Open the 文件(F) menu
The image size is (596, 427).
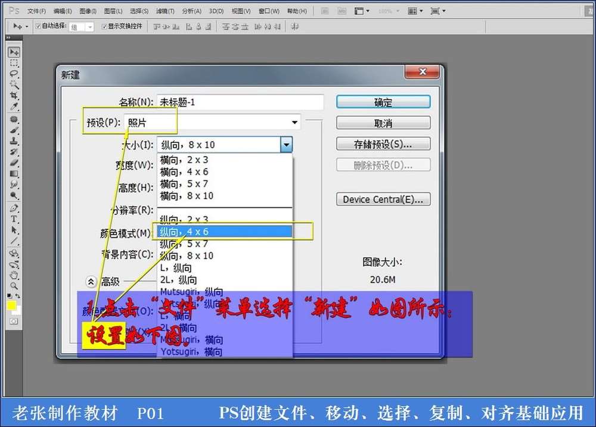[x=36, y=11]
